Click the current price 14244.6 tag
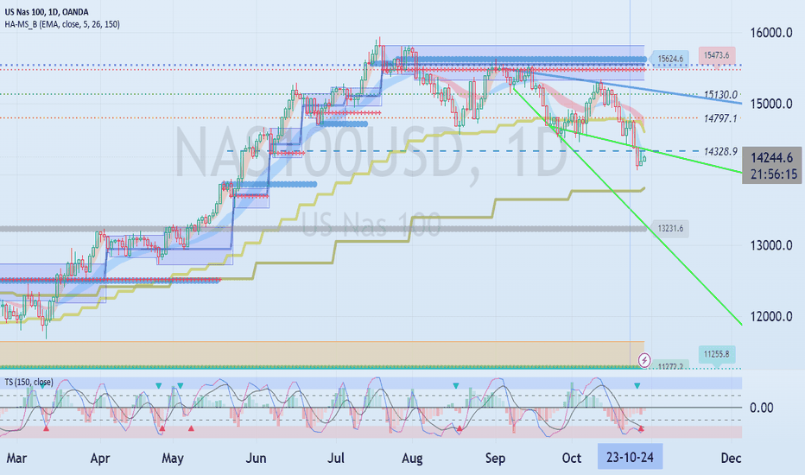 pyautogui.click(x=771, y=158)
